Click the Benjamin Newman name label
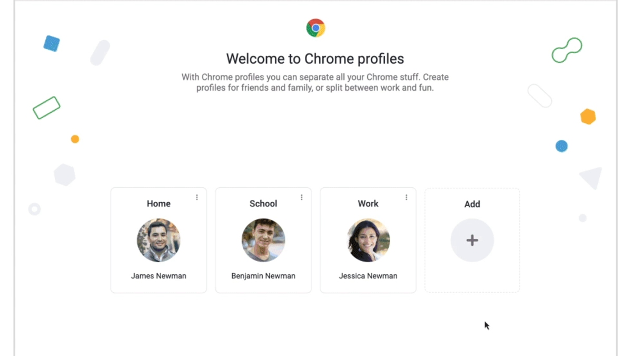 click(x=263, y=275)
